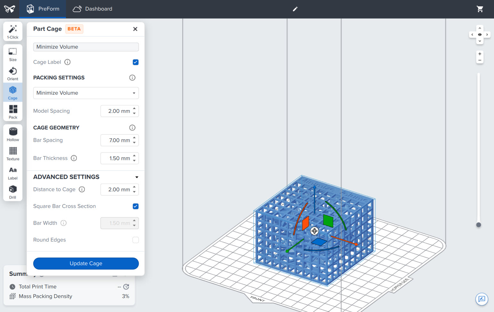Open the Size tool
This screenshot has width=494, height=312.
pos(12,53)
